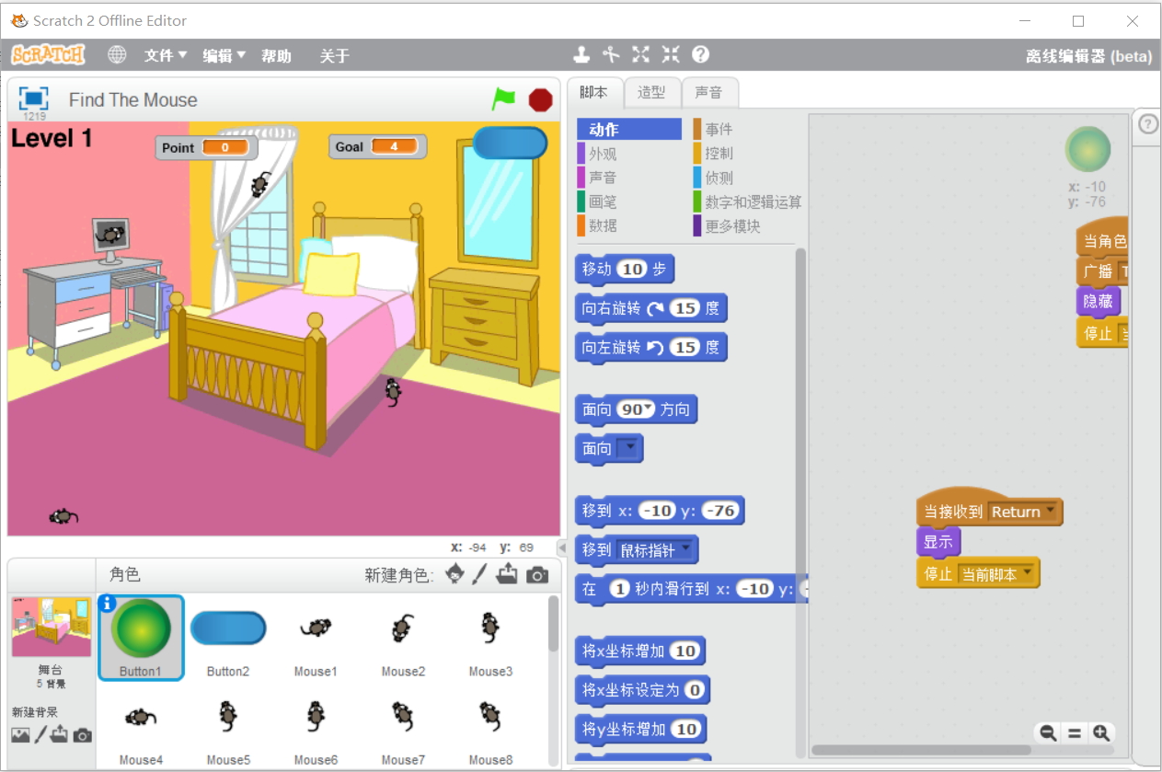Open the language globe menu
The width and height of the screenshot is (1162, 772).
[x=117, y=55]
